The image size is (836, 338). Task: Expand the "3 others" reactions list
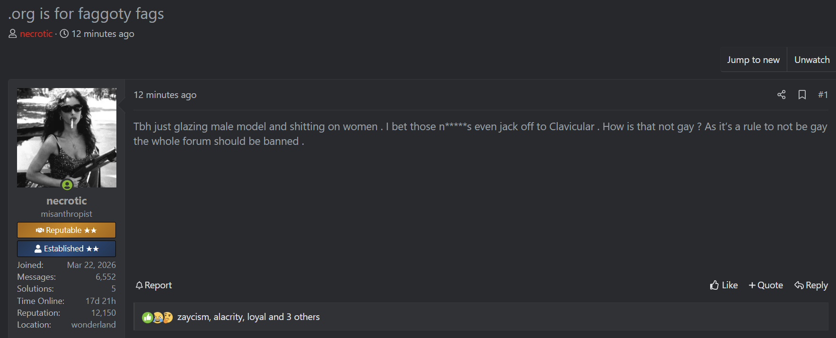(303, 317)
